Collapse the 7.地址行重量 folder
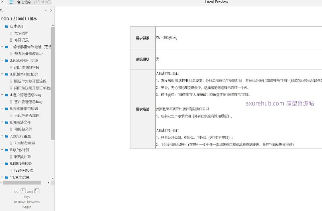Viewport: 322px width, 211px height. coord(2,136)
